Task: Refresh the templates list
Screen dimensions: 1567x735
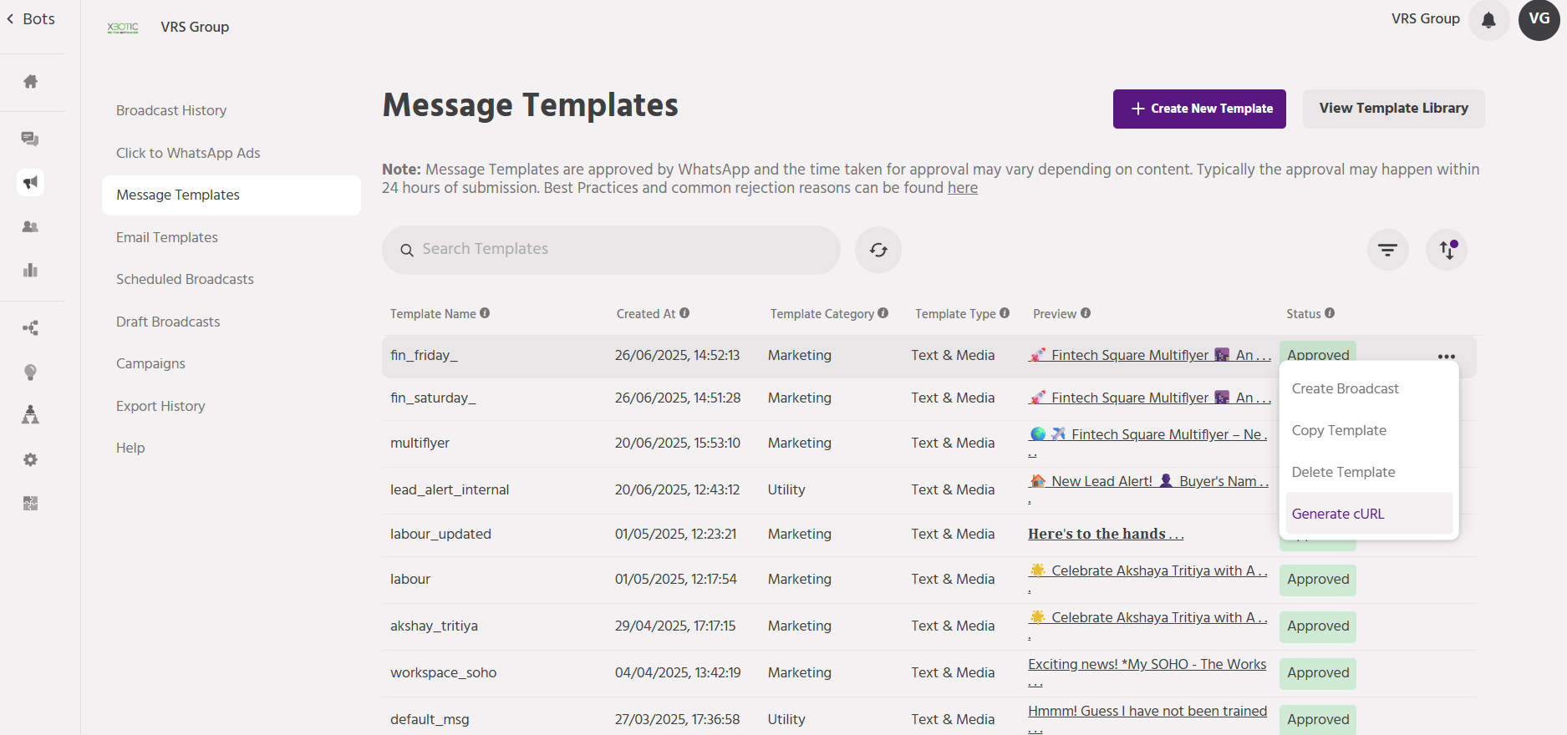Action: point(878,250)
